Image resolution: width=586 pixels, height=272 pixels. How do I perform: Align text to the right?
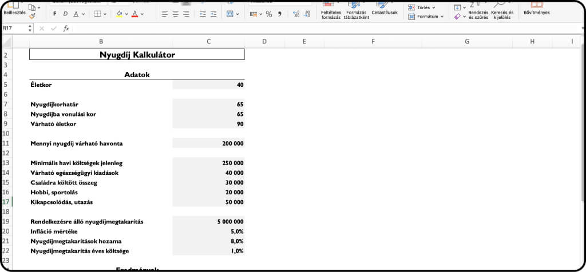point(186,14)
